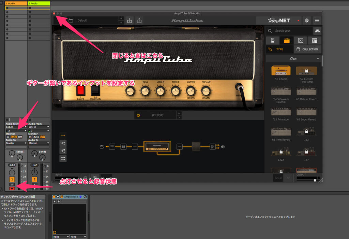The image size is (349, 239).
Task: Open the ToneNET globe icon
Action: [307, 20]
